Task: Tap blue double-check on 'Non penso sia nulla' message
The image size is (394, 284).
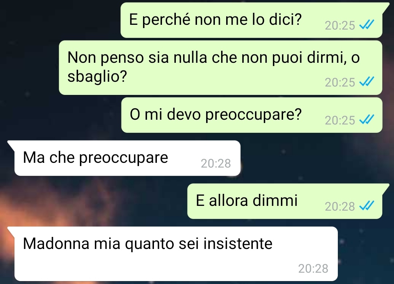Action: pyautogui.click(x=367, y=82)
